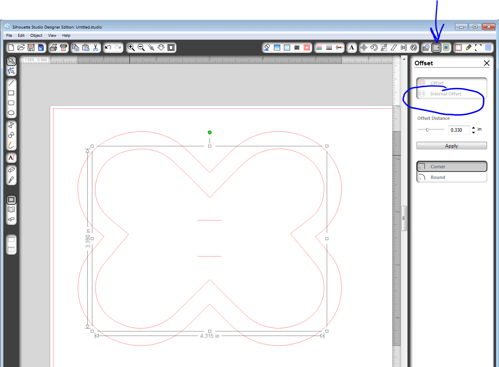This screenshot has height=367, width=499.
Task: Select the Eraser tool in left toolbar
Action: tap(11, 170)
